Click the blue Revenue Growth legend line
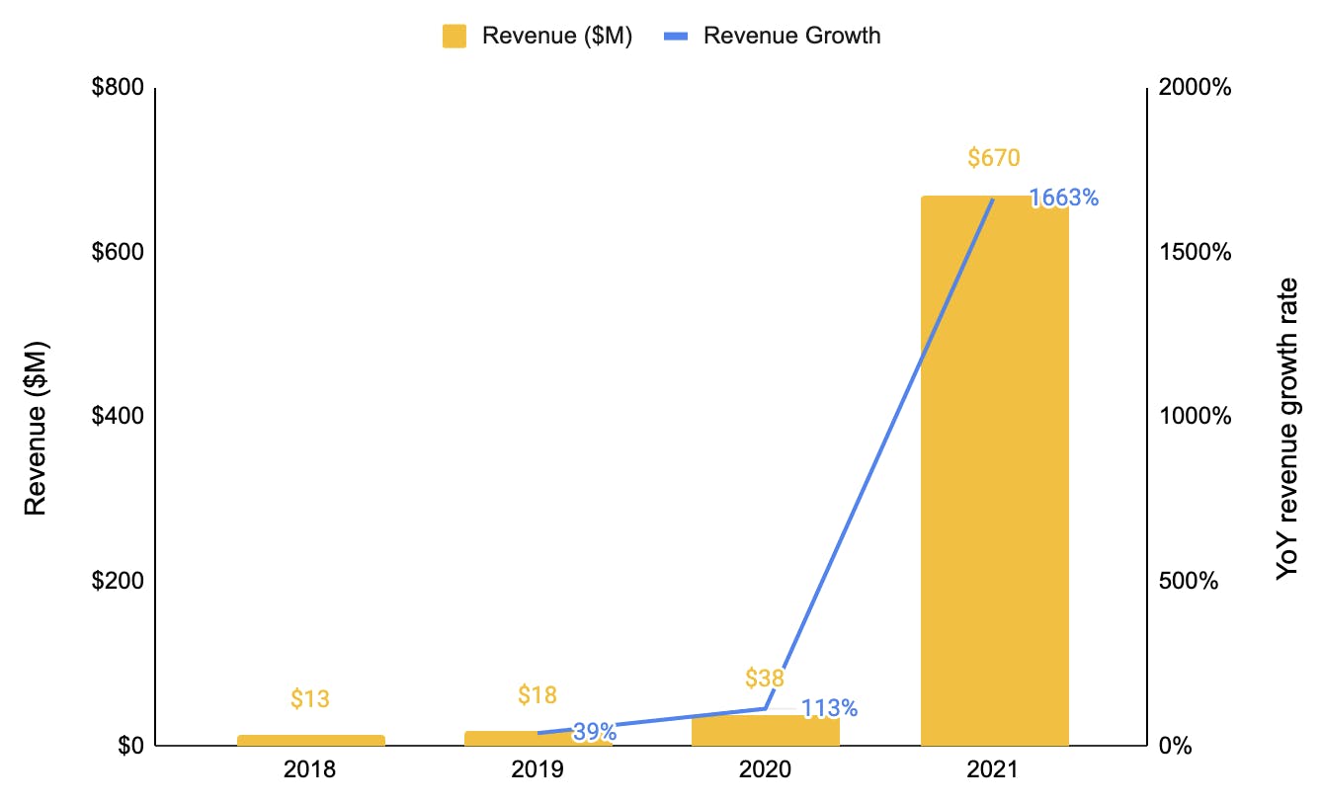This screenshot has width=1322, height=804. (x=675, y=37)
